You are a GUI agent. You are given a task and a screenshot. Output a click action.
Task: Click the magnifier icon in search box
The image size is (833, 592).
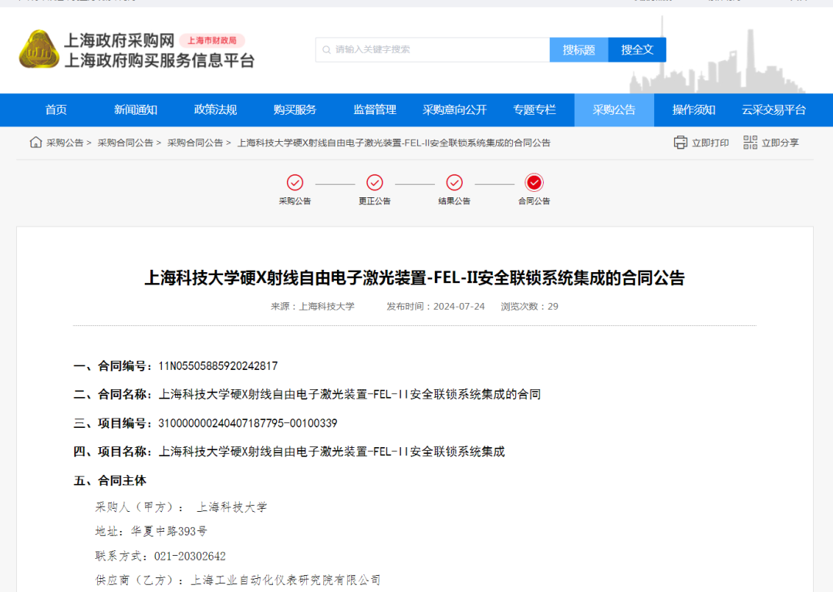click(x=327, y=50)
